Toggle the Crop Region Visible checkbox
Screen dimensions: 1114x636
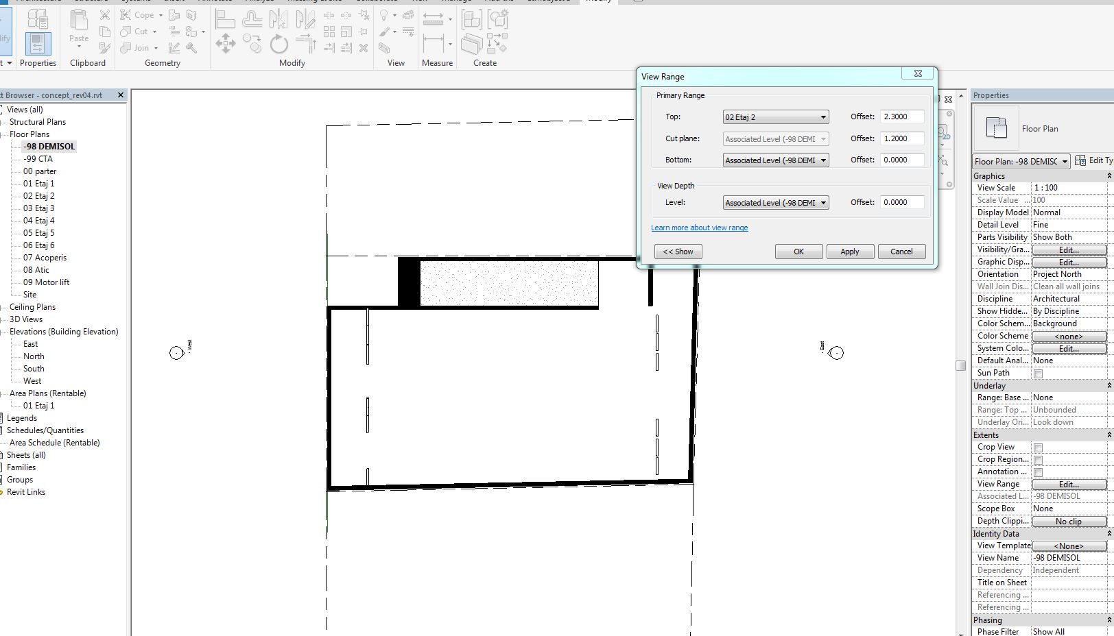tap(1038, 460)
